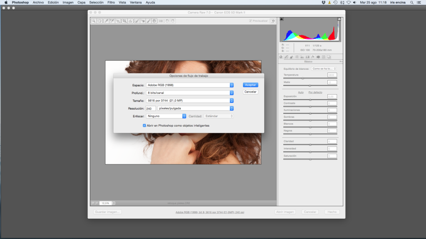The image size is (426, 239).
Task: Select the Zoom tool in Camera Raw toolbar
Action: pos(94,21)
